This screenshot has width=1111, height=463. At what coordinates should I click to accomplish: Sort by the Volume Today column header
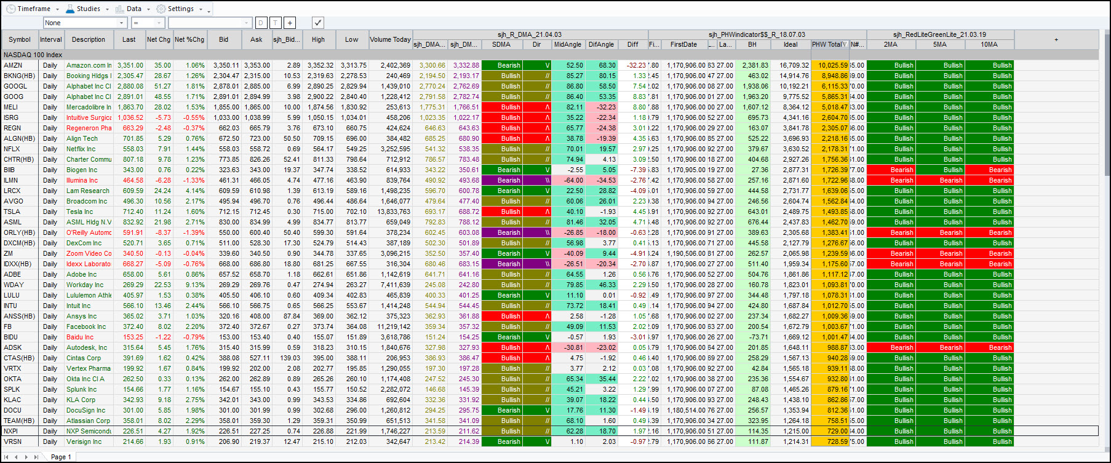[390, 39]
